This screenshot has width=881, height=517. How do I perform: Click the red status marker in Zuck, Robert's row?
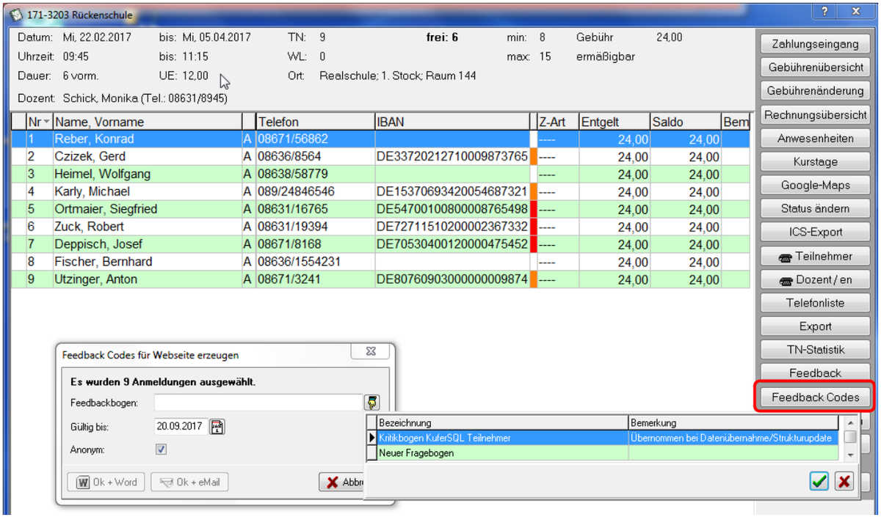coord(534,227)
